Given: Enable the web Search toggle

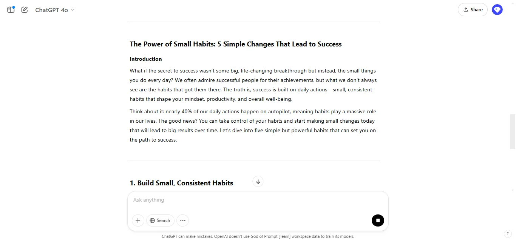Looking at the screenshot, I should pyautogui.click(x=160, y=220).
